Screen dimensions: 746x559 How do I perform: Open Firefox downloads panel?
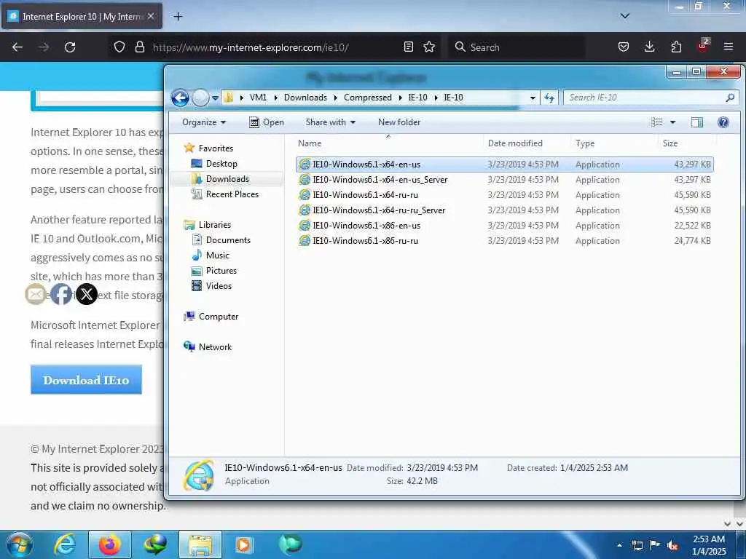click(x=649, y=47)
